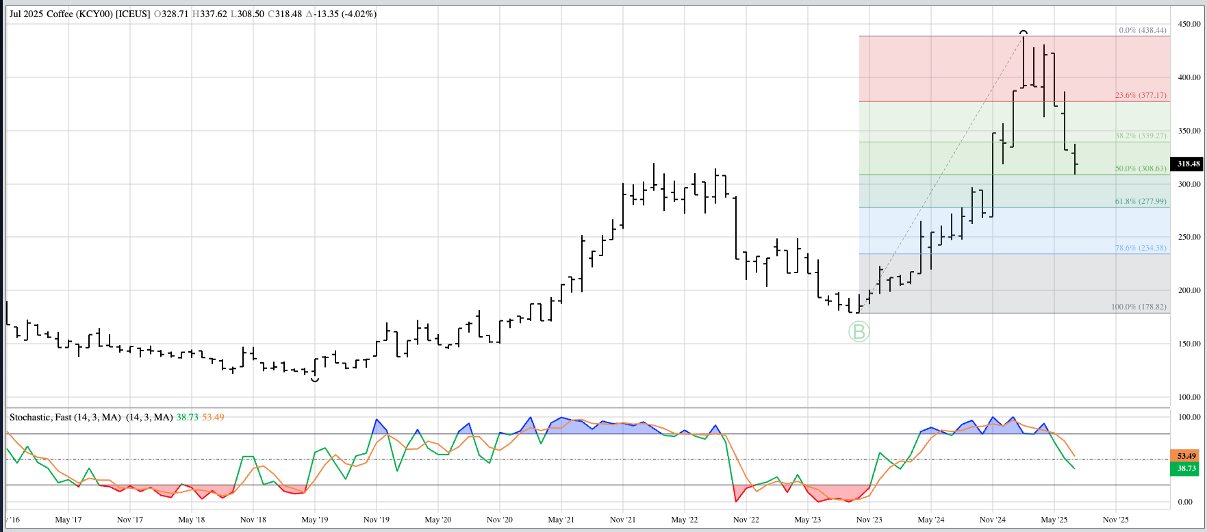1207x532 pixels.
Task: Click the [ICEUS] exchange tag in header
Action: click(133, 14)
